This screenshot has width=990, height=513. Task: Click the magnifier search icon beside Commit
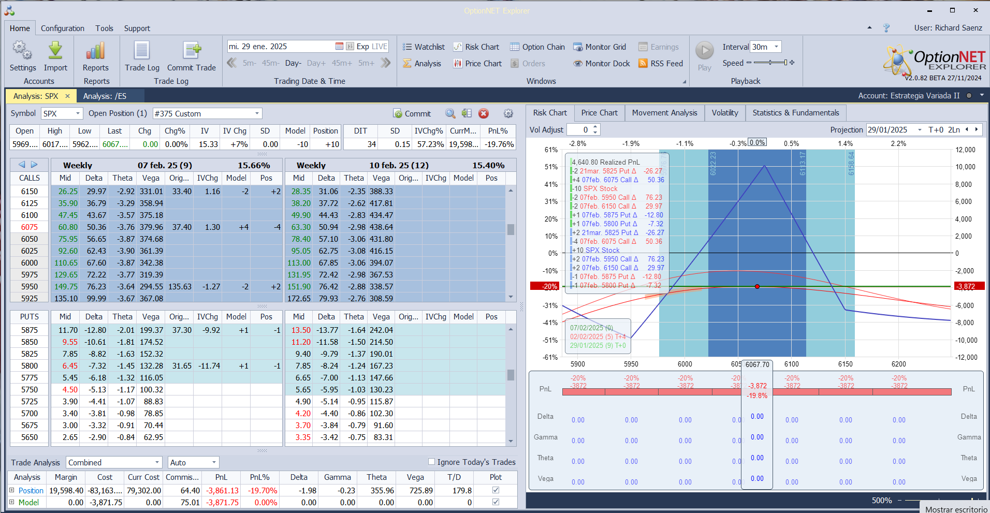[x=450, y=113]
